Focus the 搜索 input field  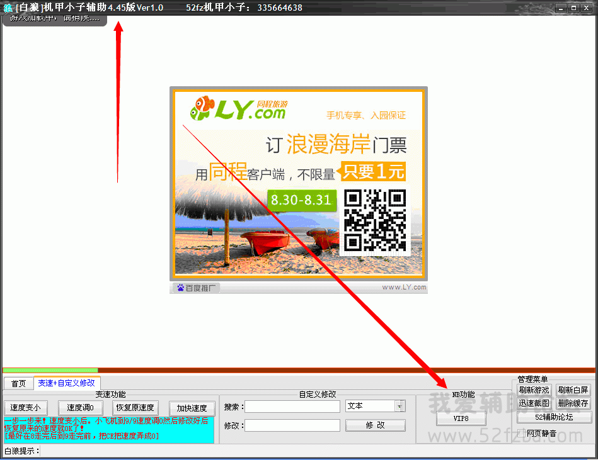pyautogui.click(x=292, y=407)
